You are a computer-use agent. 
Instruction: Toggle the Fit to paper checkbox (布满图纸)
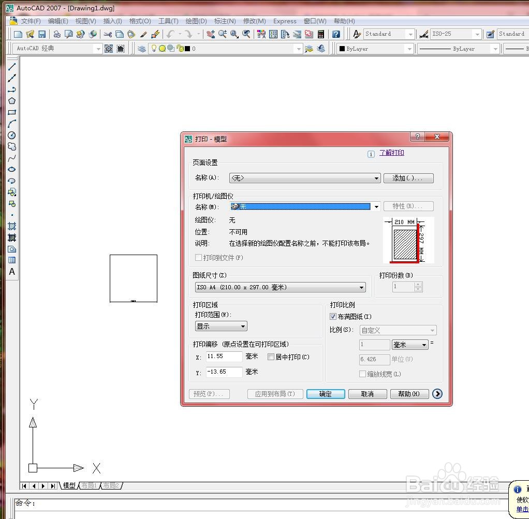click(333, 316)
